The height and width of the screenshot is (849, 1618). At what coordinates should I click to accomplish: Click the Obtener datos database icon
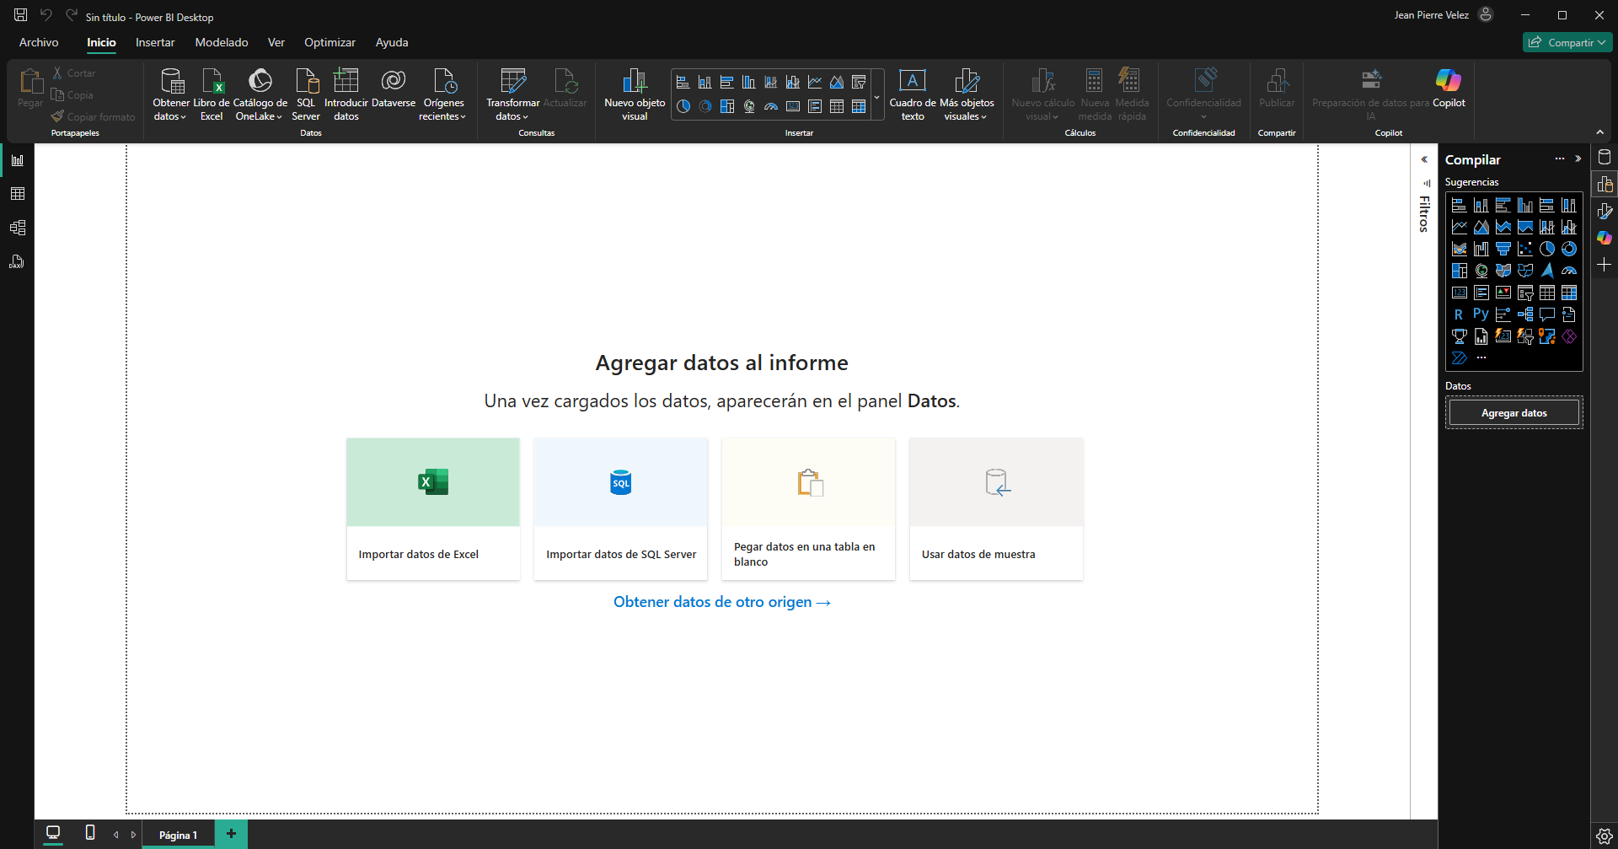point(172,81)
